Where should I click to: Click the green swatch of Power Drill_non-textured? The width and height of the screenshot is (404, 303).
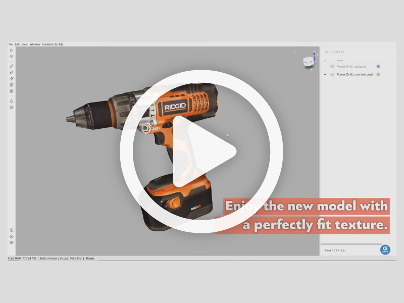coord(378,74)
